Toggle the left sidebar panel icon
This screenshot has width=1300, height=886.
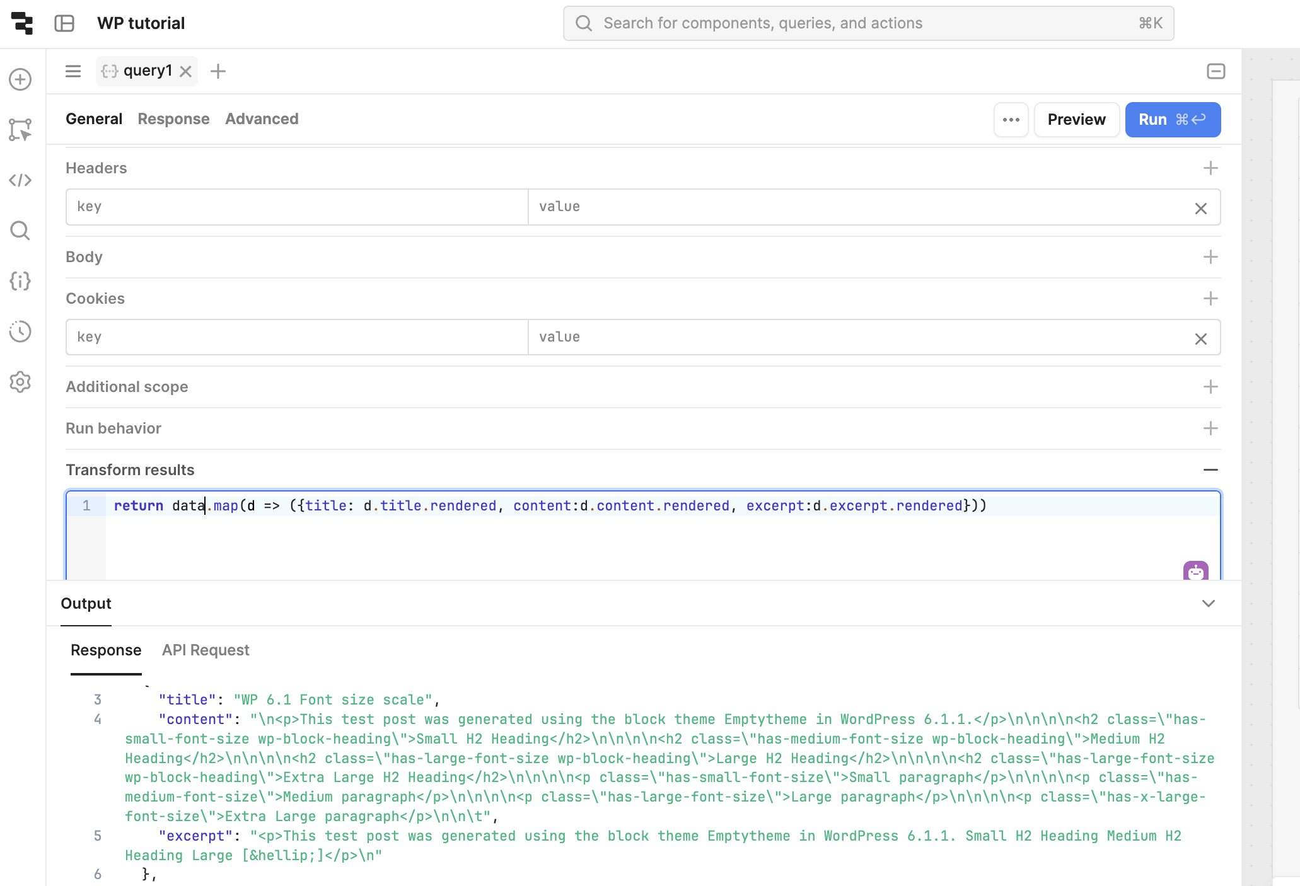click(64, 23)
